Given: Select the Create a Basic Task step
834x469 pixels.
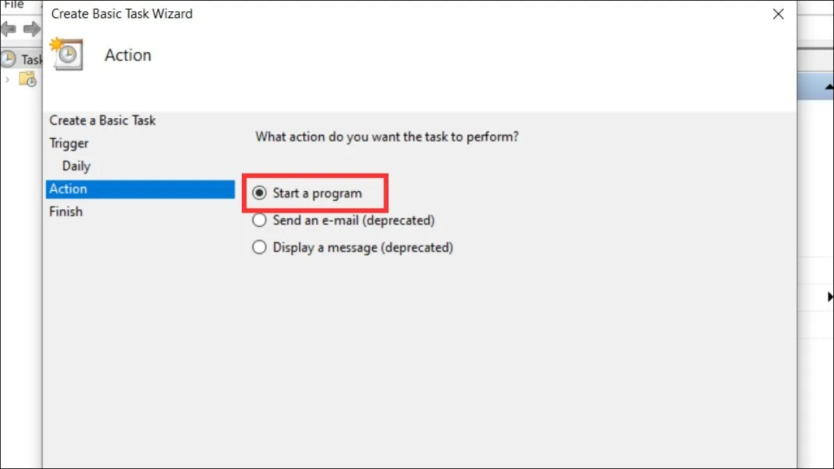Looking at the screenshot, I should pyautogui.click(x=102, y=120).
